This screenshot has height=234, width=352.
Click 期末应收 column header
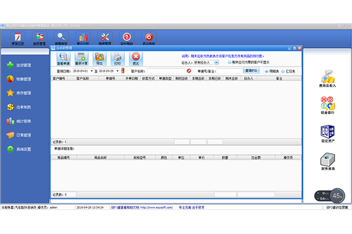(232, 78)
